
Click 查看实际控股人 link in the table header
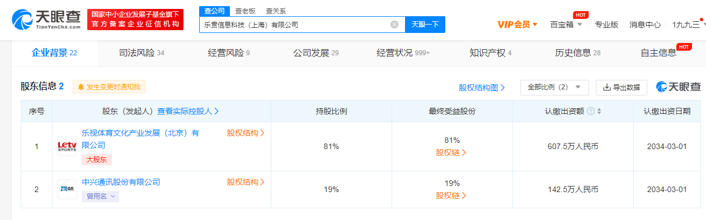click(x=188, y=111)
